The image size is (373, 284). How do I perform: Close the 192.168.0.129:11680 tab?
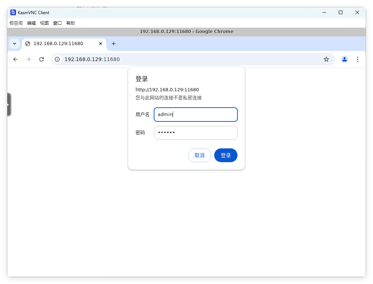[101, 44]
